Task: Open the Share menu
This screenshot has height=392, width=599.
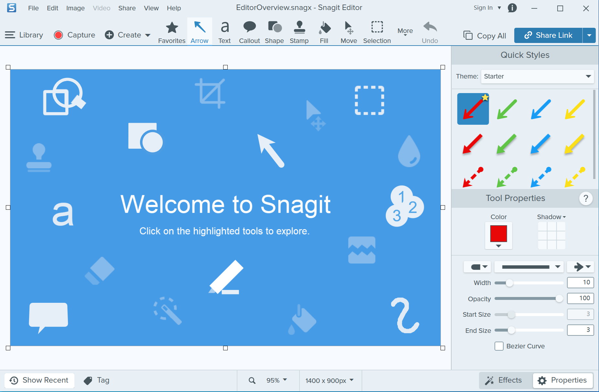Action: click(x=127, y=8)
